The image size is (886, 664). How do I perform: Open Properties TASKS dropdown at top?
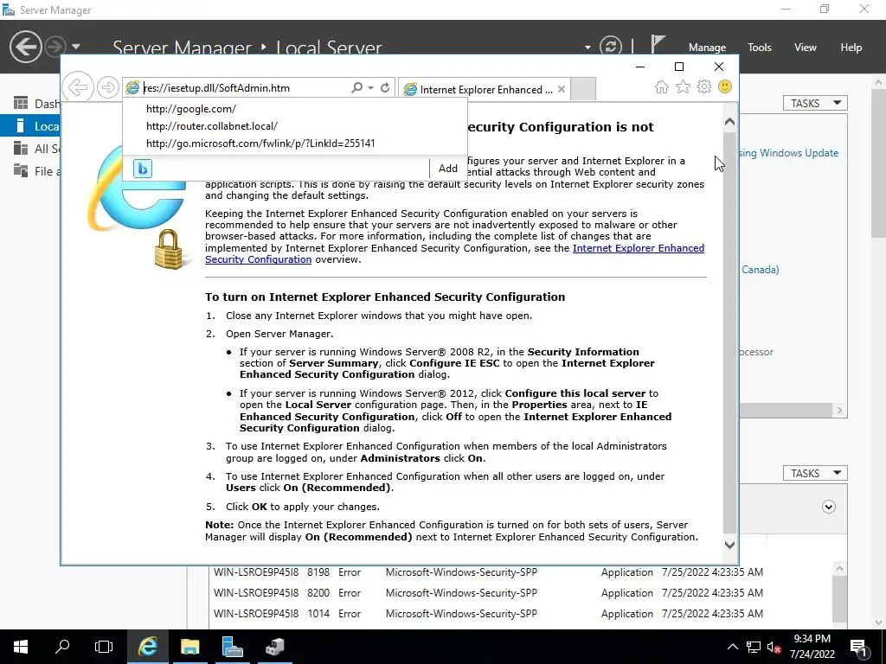pos(815,104)
